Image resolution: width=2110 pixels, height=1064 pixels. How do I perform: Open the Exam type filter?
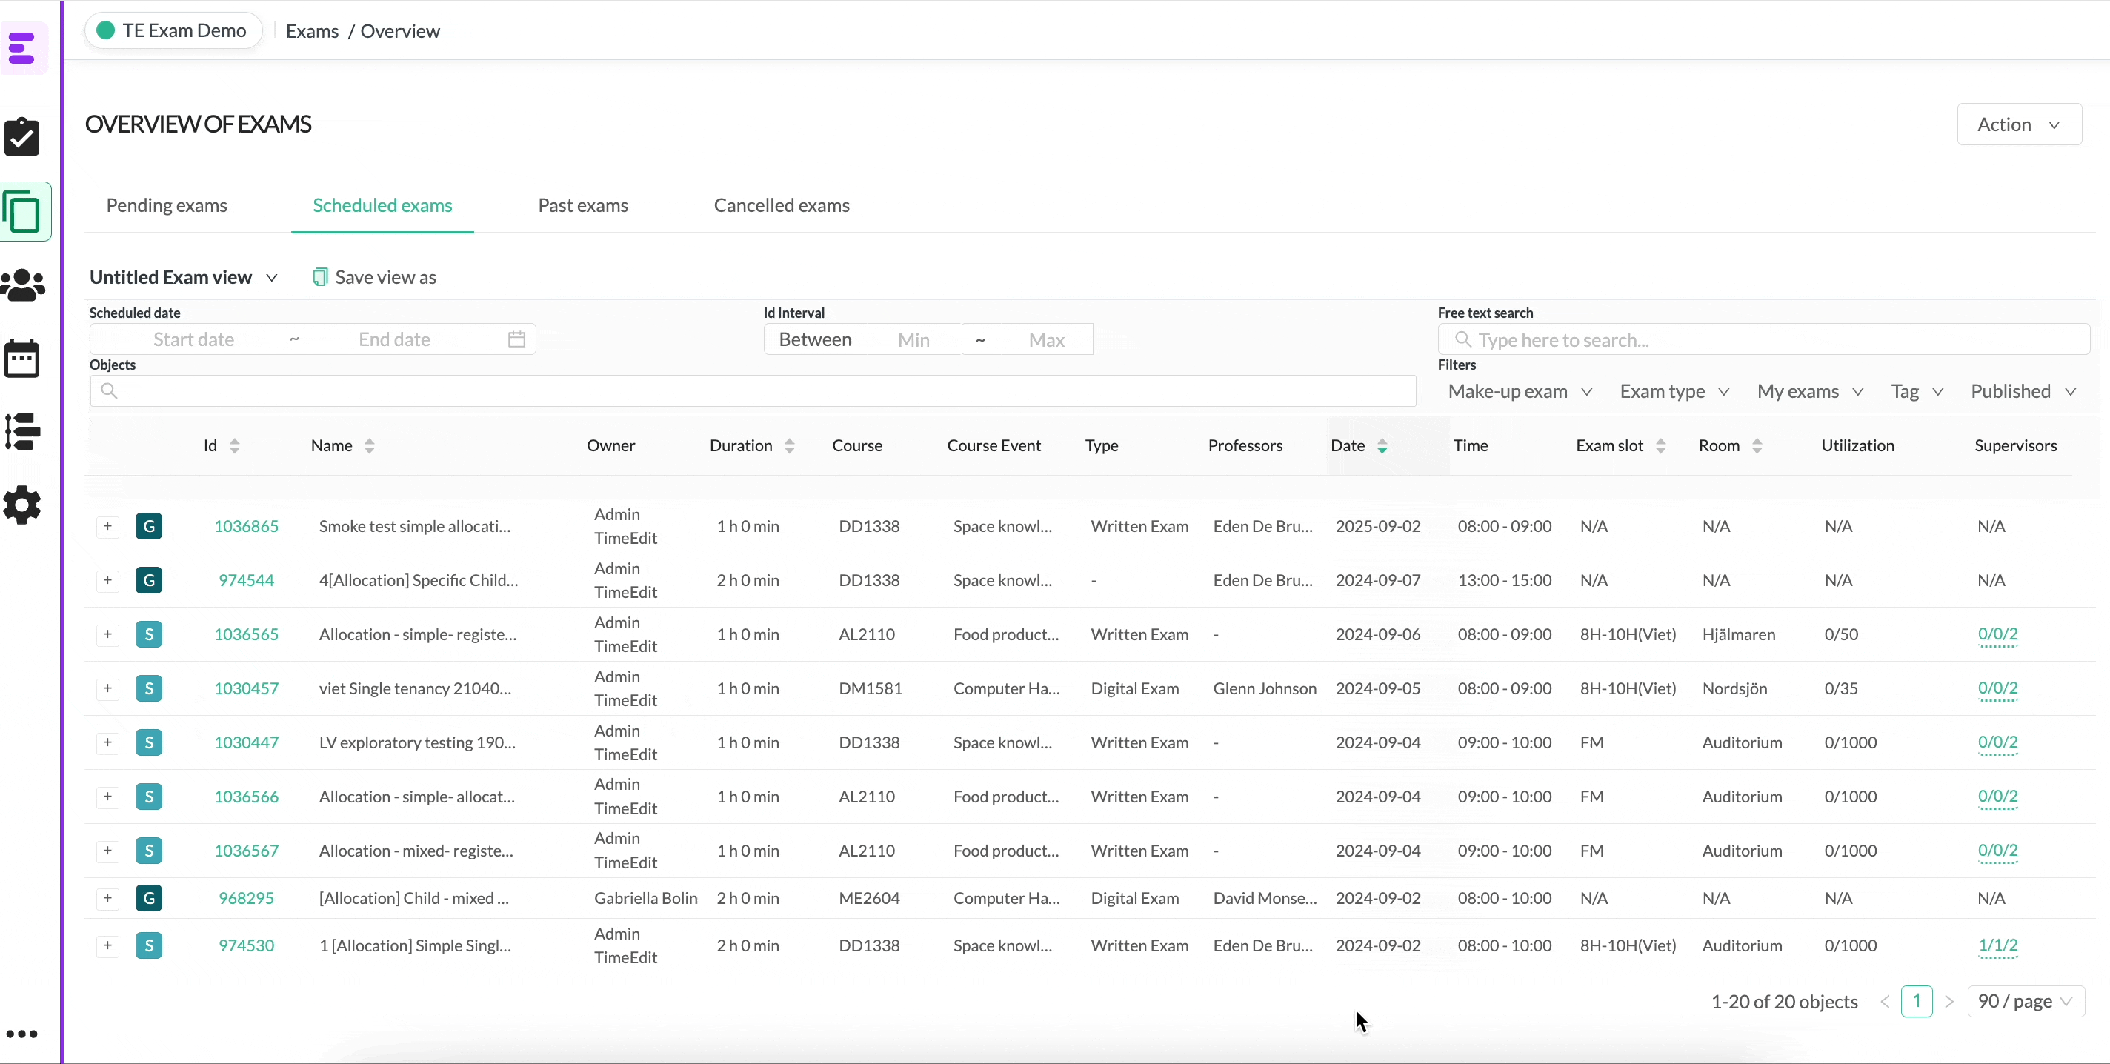pos(1674,391)
